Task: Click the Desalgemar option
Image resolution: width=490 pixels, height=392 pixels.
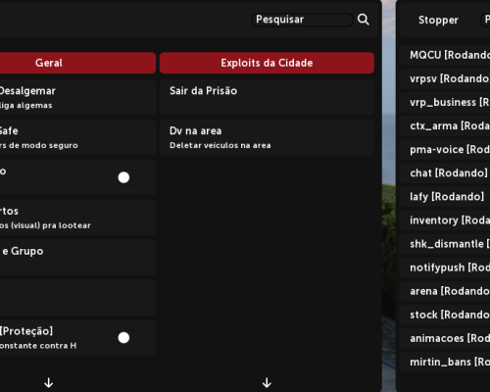Action: click(x=77, y=97)
